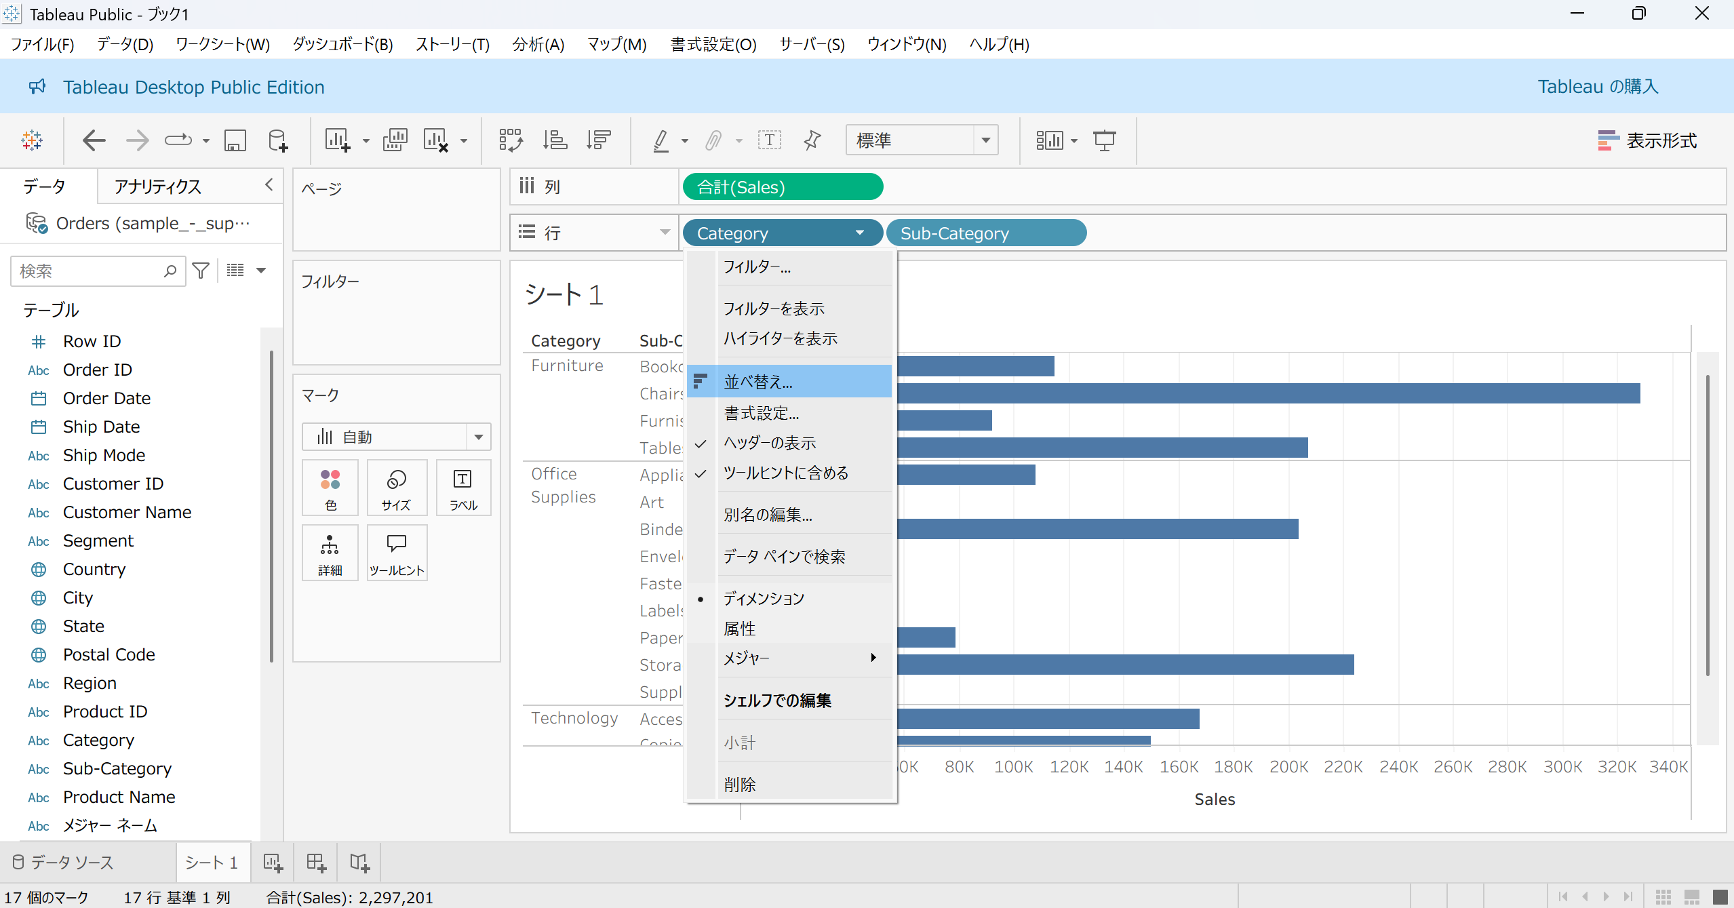Toggle ツールヒントに含める checked option

pos(785,473)
